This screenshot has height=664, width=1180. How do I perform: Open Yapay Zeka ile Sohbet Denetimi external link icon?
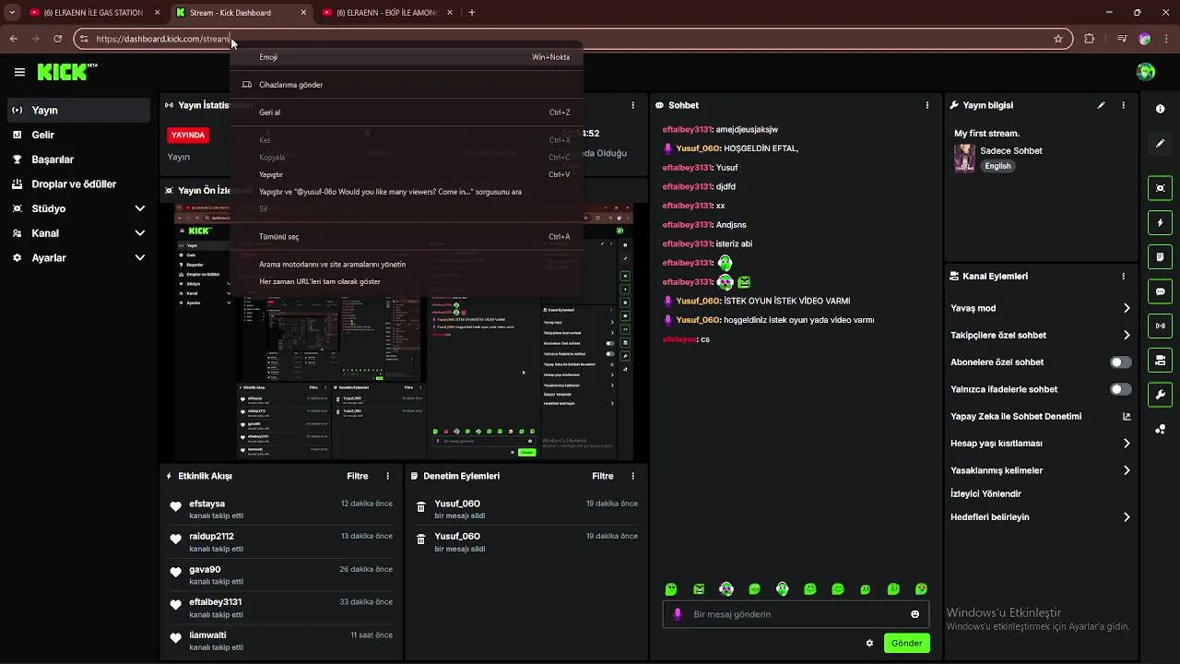point(1127,416)
